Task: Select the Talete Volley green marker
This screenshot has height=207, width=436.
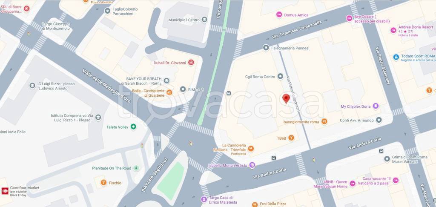Action: [133, 127]
